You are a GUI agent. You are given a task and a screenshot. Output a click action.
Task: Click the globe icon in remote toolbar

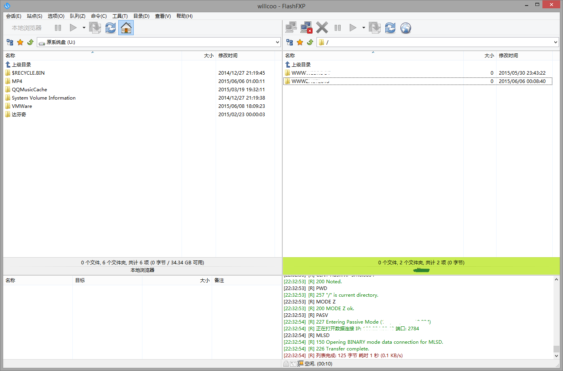[406, 28]
